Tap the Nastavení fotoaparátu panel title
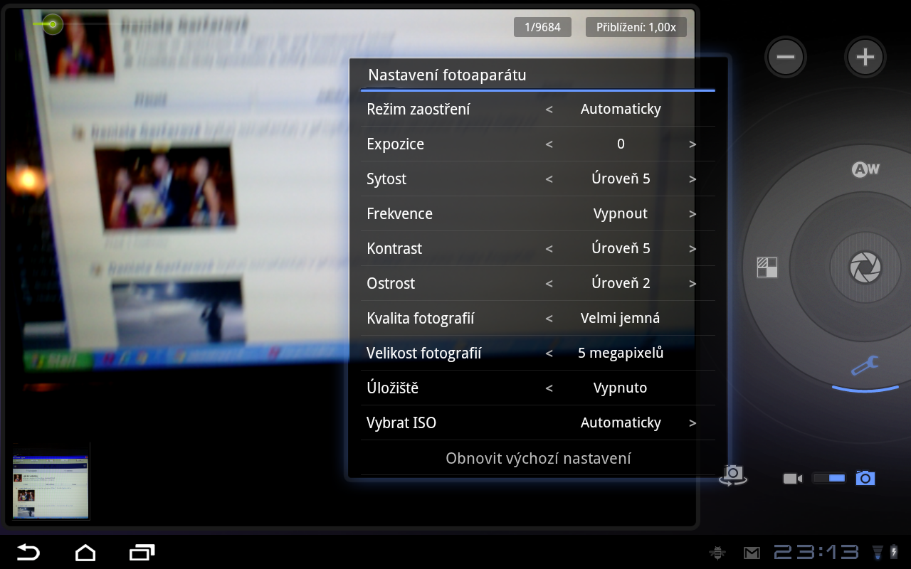This screenshot has width=911, height=569. [x=447, y=75]
